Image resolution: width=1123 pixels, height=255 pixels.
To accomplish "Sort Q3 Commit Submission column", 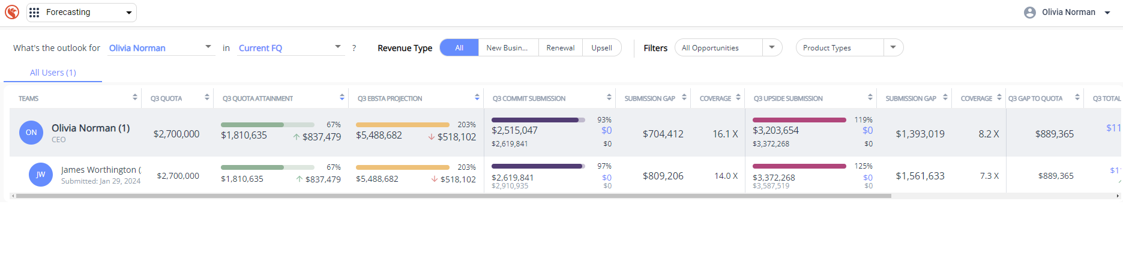I will 609,97.
